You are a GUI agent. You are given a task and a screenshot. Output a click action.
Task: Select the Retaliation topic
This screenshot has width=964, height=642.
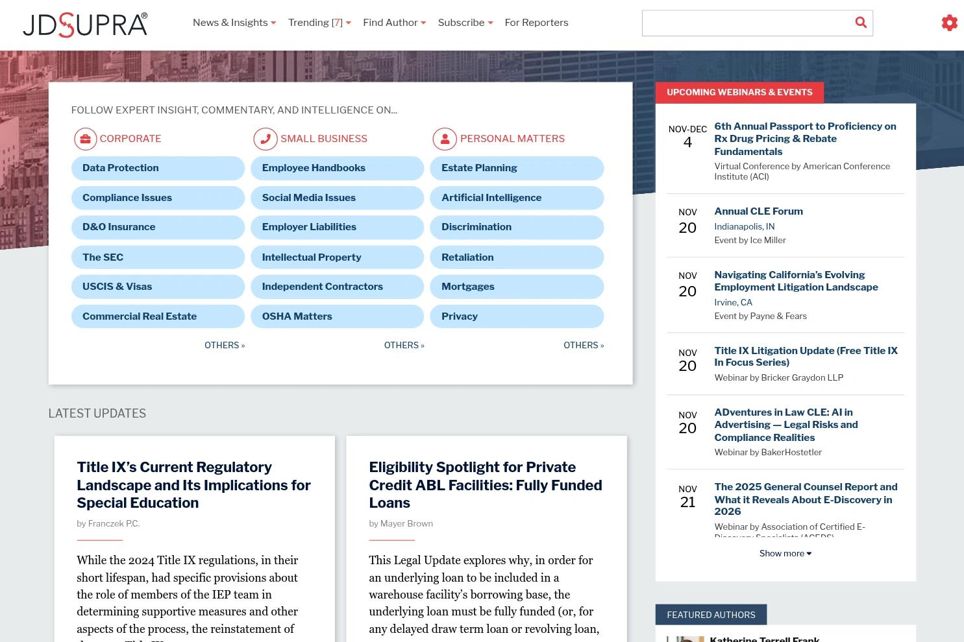tap(517, 257)
